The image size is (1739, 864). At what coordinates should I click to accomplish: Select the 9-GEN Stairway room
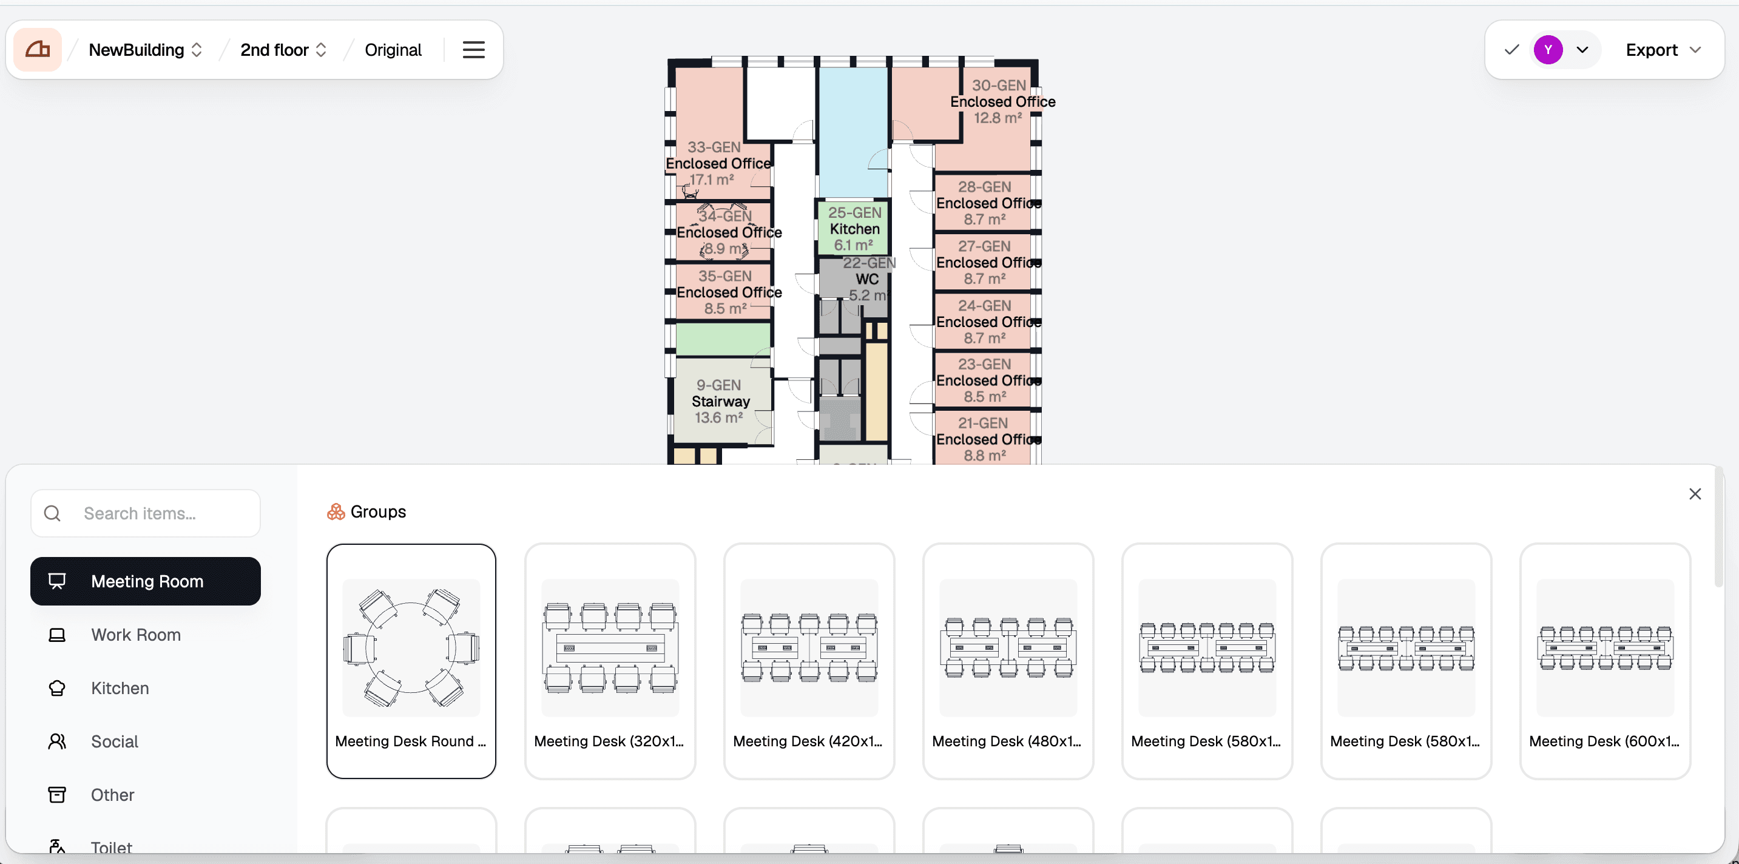721,401
